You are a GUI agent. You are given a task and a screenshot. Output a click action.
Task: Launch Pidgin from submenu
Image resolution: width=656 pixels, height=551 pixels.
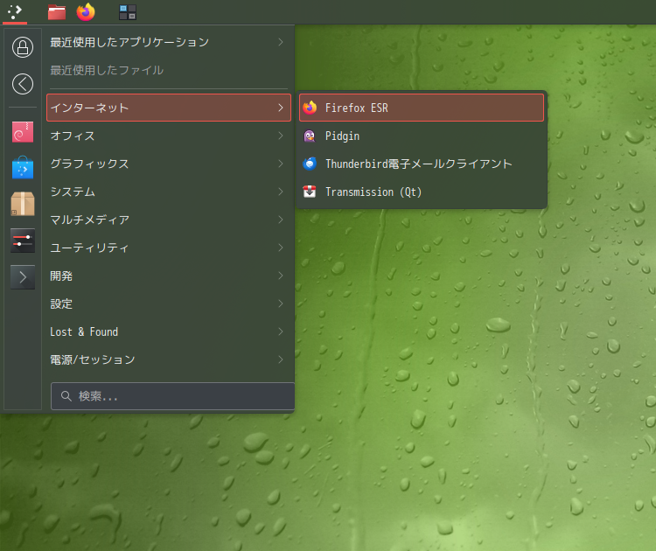[422, 136]
